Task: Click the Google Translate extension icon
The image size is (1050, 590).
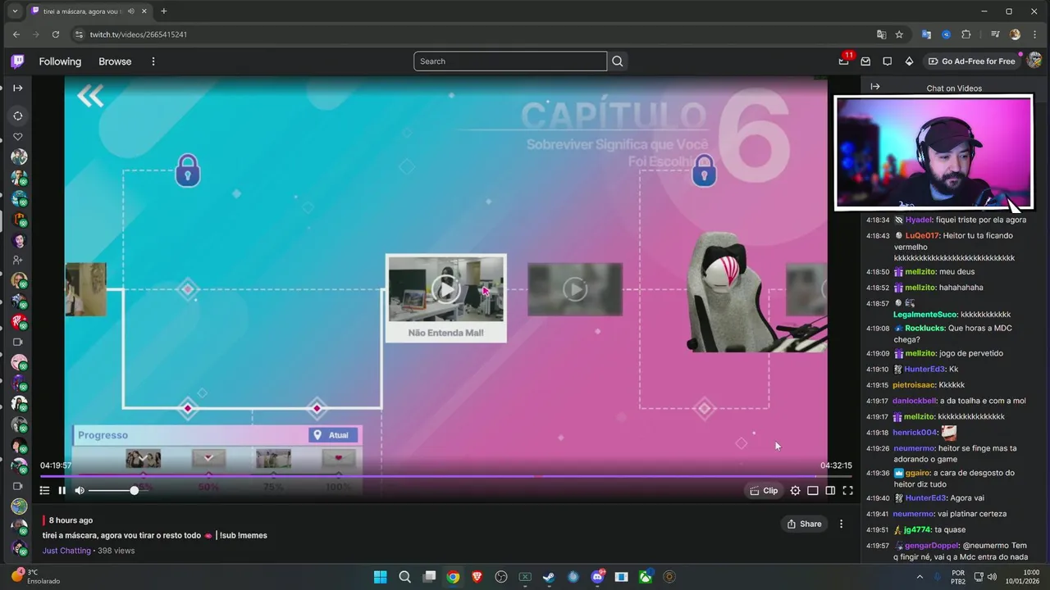Action: [x=926, y=34]
